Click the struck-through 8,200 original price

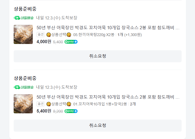tap(58, 111)
